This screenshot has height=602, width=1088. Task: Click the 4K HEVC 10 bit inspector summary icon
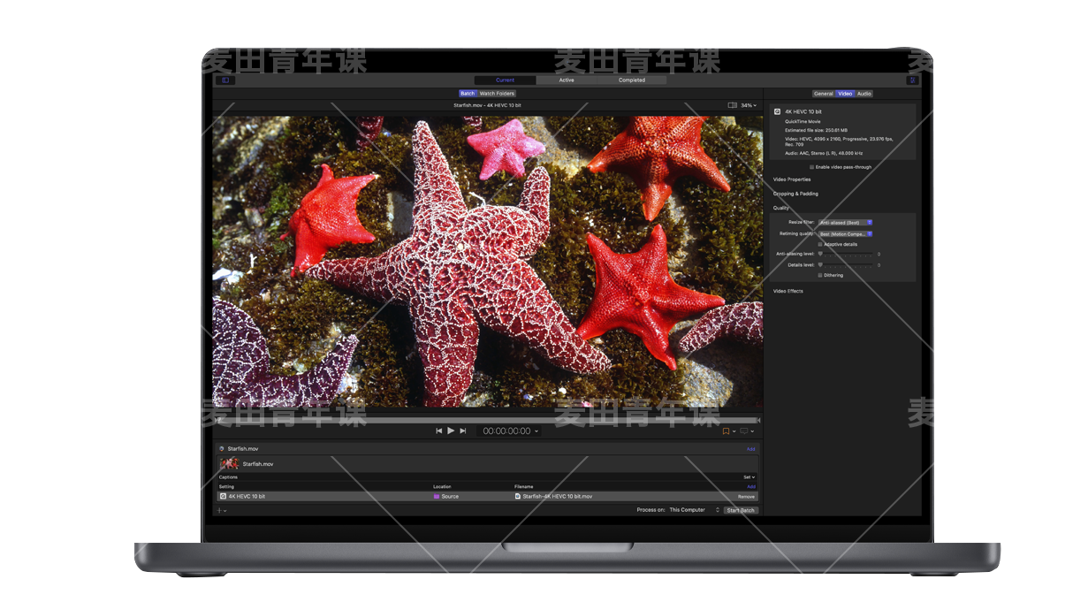[x=777, y=111]
